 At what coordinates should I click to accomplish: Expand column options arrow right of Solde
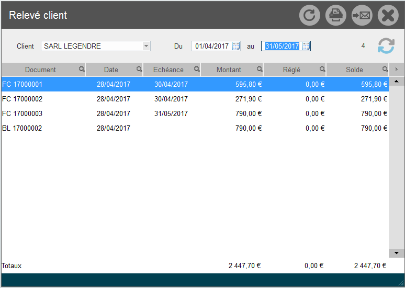click(x=397, y=69)
